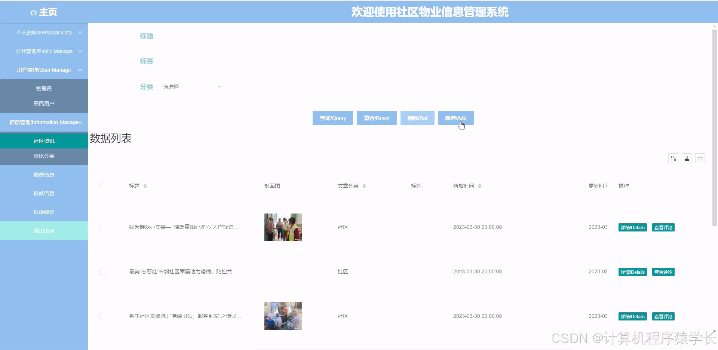This screenshot has height=350, width=718.
Task: Collapse 用户管理/User Manage menu
Action: pyautogui.click(x=44, y=70)
